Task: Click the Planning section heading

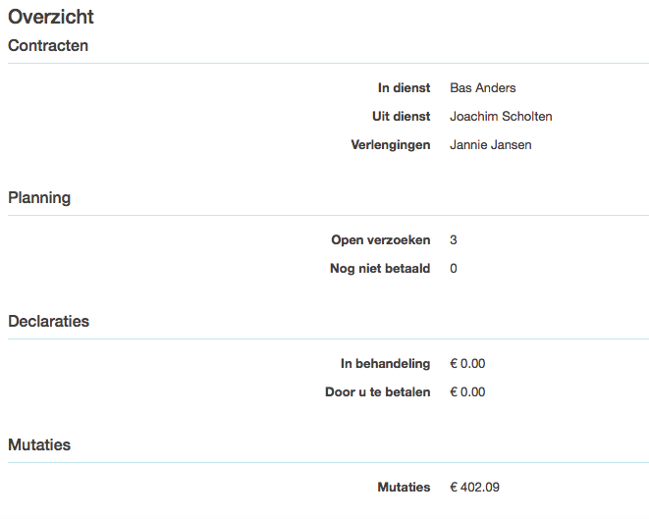Action: (39, 198)
